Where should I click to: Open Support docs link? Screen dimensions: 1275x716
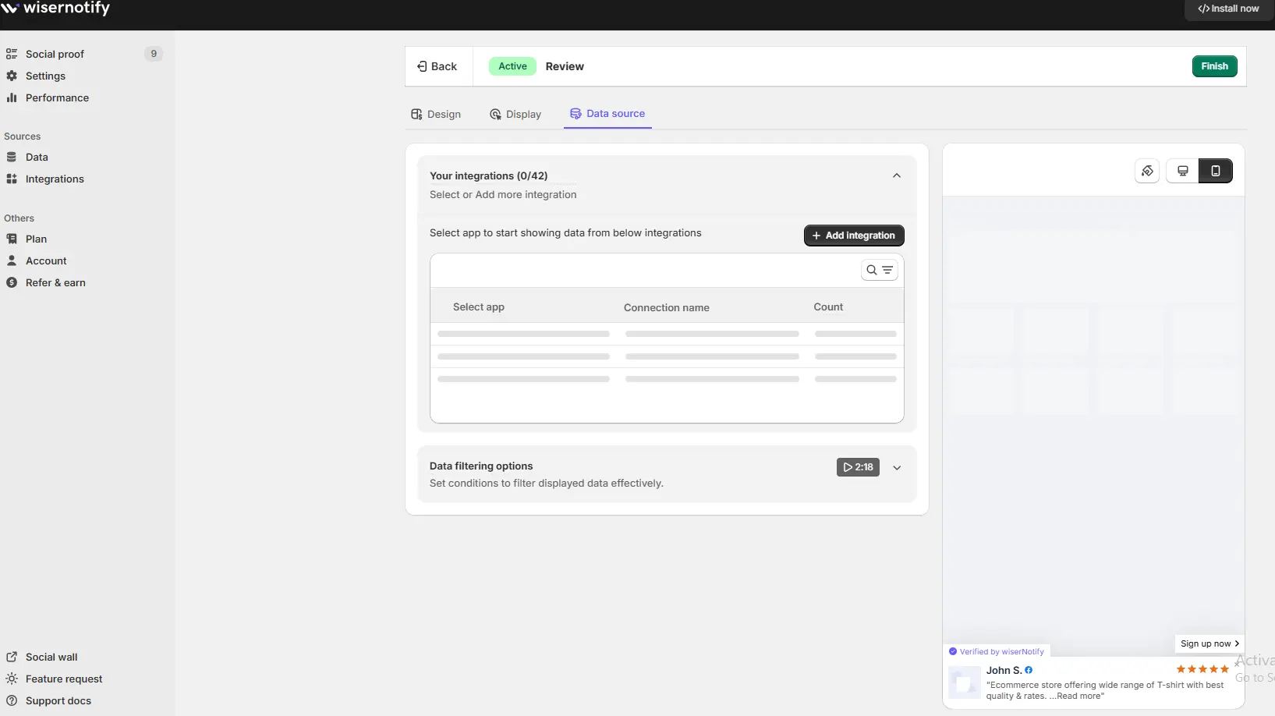tap(58, 700)
